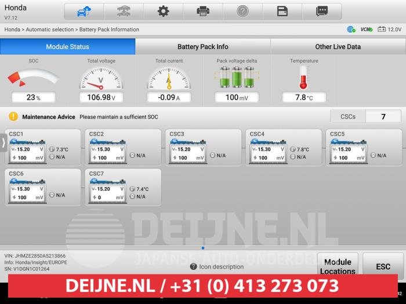Open the vehicle cloud diagnostics icon
406x304 pixels.
(84, 12)
